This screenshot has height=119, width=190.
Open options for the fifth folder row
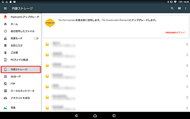pyautogui.click(x=187, y=87)
